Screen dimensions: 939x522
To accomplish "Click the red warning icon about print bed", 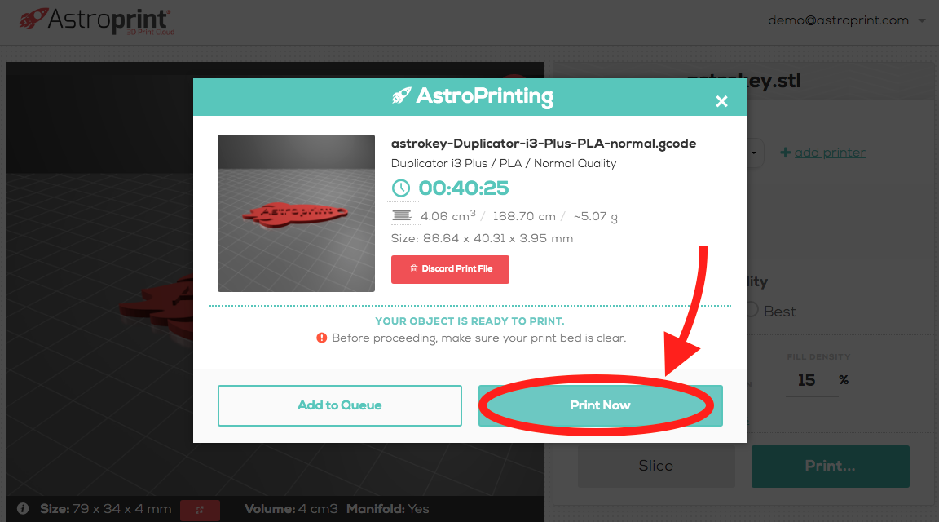I will [x=322, y=338].
